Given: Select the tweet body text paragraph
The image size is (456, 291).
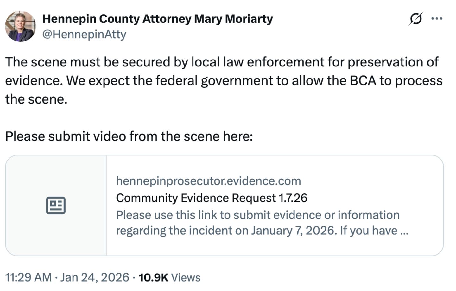Looking at the screenshot, I should (x=222, y=80).
